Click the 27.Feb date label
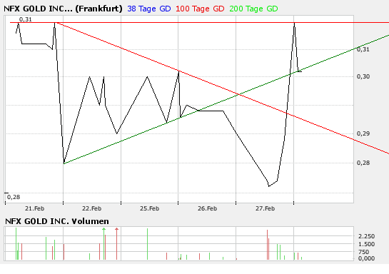 (266, 208)
